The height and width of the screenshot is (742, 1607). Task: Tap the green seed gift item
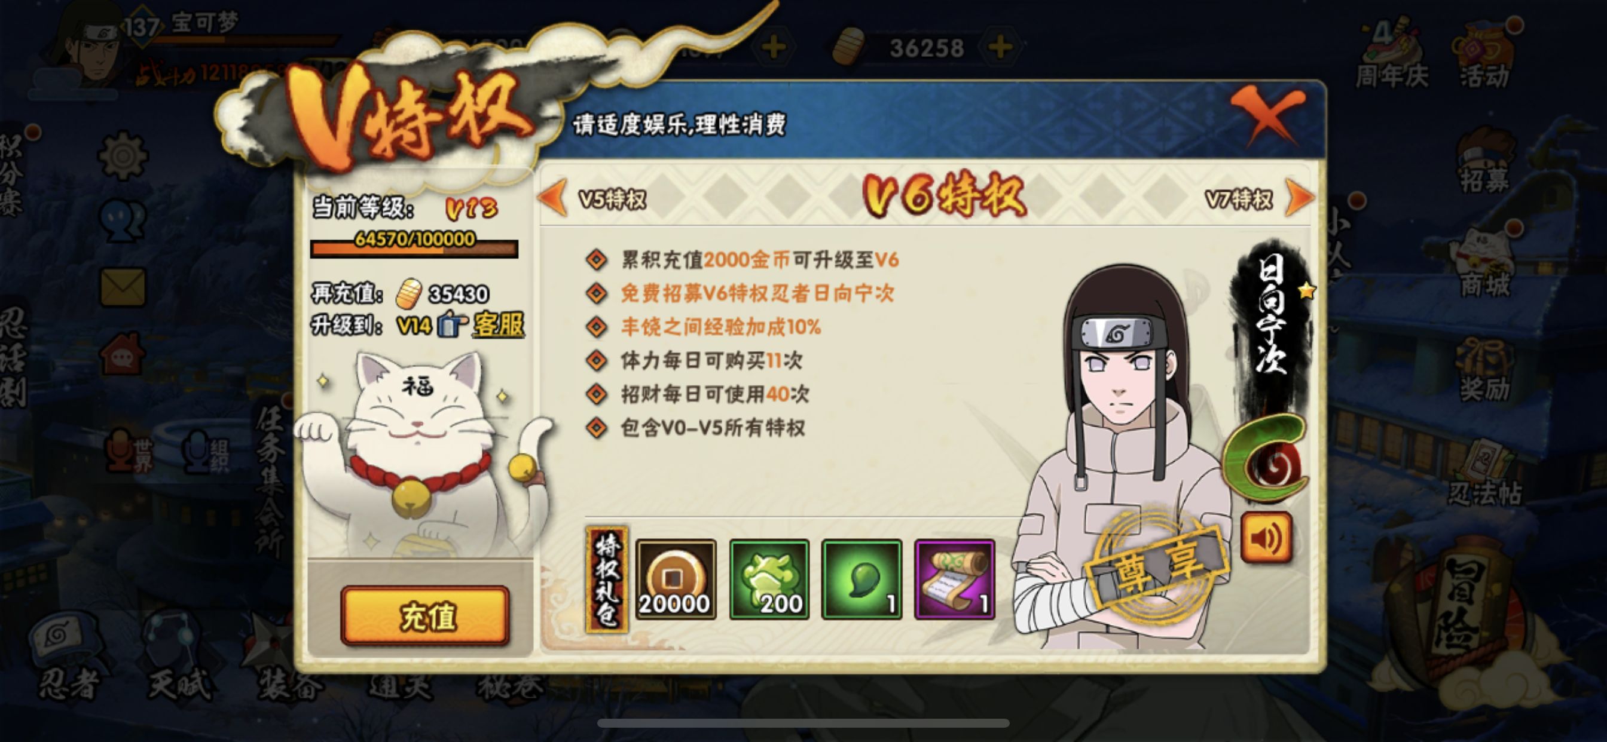(x=861, y=580)
